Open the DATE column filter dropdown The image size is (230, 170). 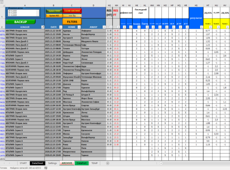tap(61, 27)
